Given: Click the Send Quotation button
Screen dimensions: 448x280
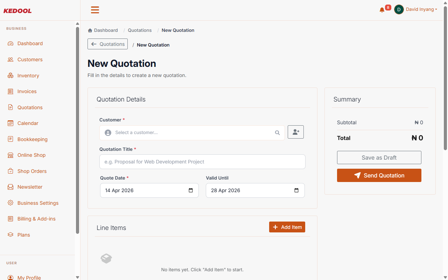Looking at the screenshot, I should pyautogui.click(x=379, y=175).
